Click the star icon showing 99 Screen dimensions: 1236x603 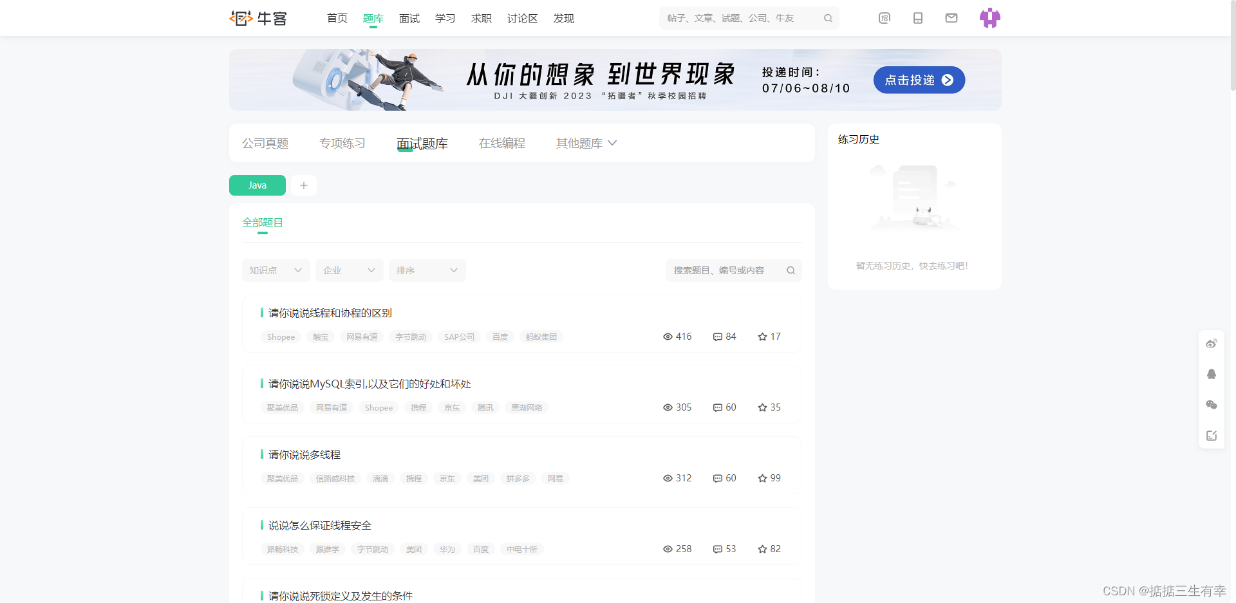(x=762, y=478)
